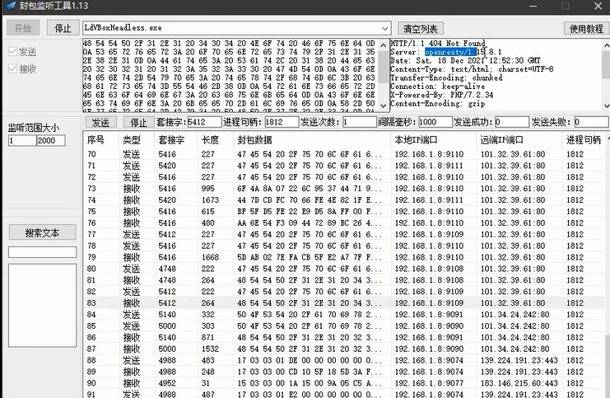Viewport: 610px width, 398px height.
Task: Click the large search results box
Action: click(x=43, y=306)
